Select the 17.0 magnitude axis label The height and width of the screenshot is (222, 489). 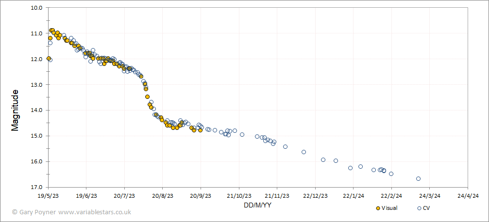coord(37,188)
